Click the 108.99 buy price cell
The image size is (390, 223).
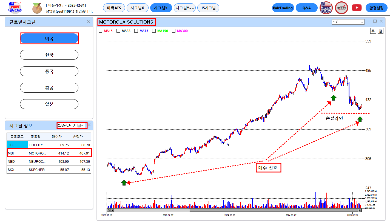[59, 161]
